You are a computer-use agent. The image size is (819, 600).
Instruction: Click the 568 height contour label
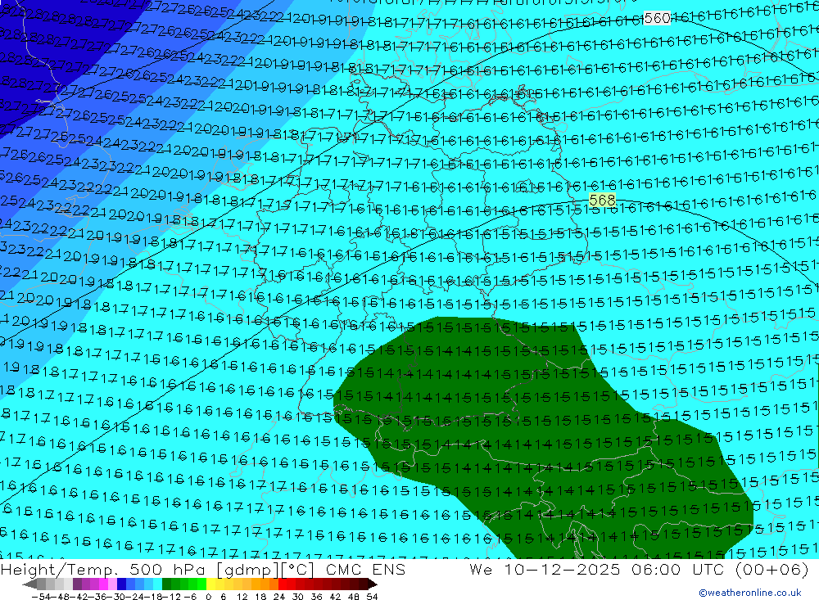[602, 200]
